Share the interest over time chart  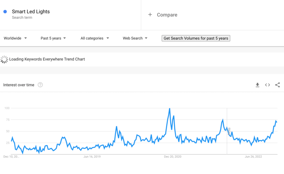[x=277, y=85]
